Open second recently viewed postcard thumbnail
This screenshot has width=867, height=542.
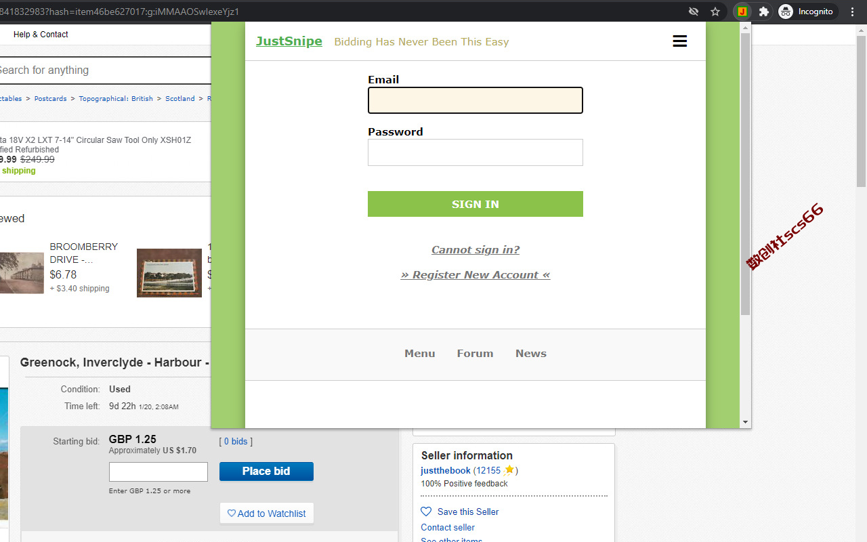tap(169, 273)
